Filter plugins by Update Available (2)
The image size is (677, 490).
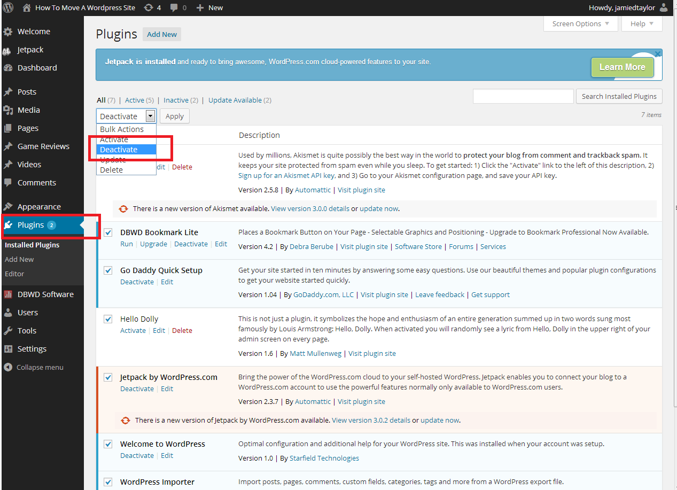click(240, 100)
